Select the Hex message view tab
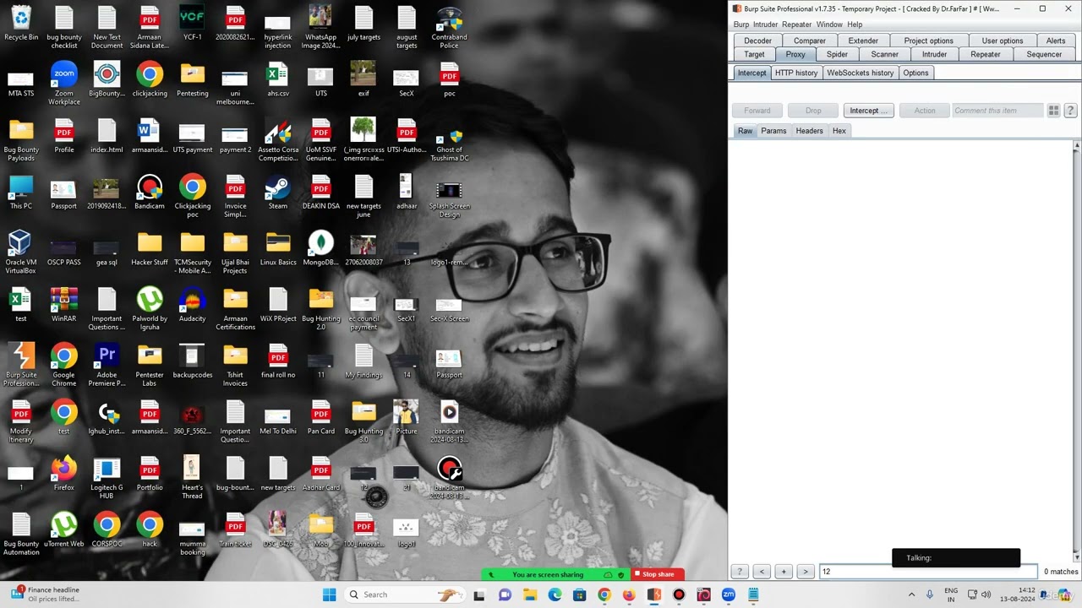This screenshot has width=1082, height=608. (x=839, y=131)
